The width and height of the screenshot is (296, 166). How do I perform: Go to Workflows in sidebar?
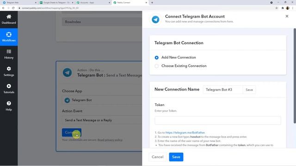tap(9, 37)
